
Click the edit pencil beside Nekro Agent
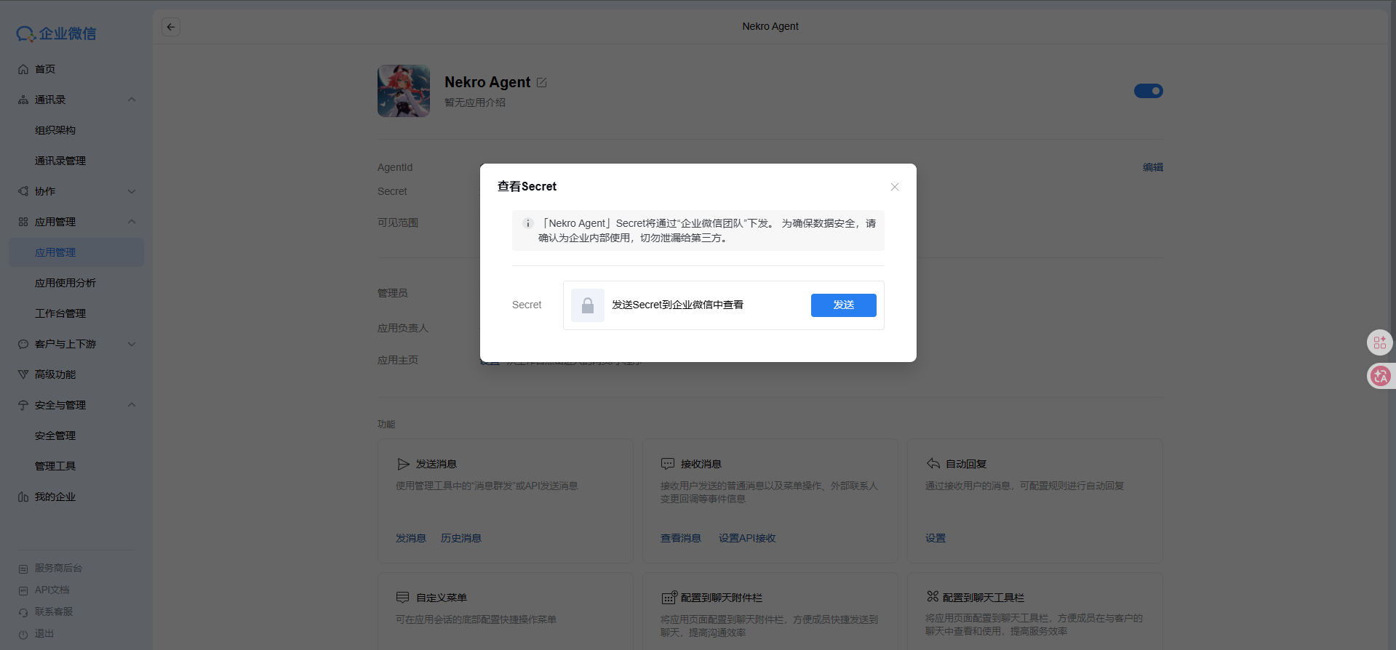(541, 83)
